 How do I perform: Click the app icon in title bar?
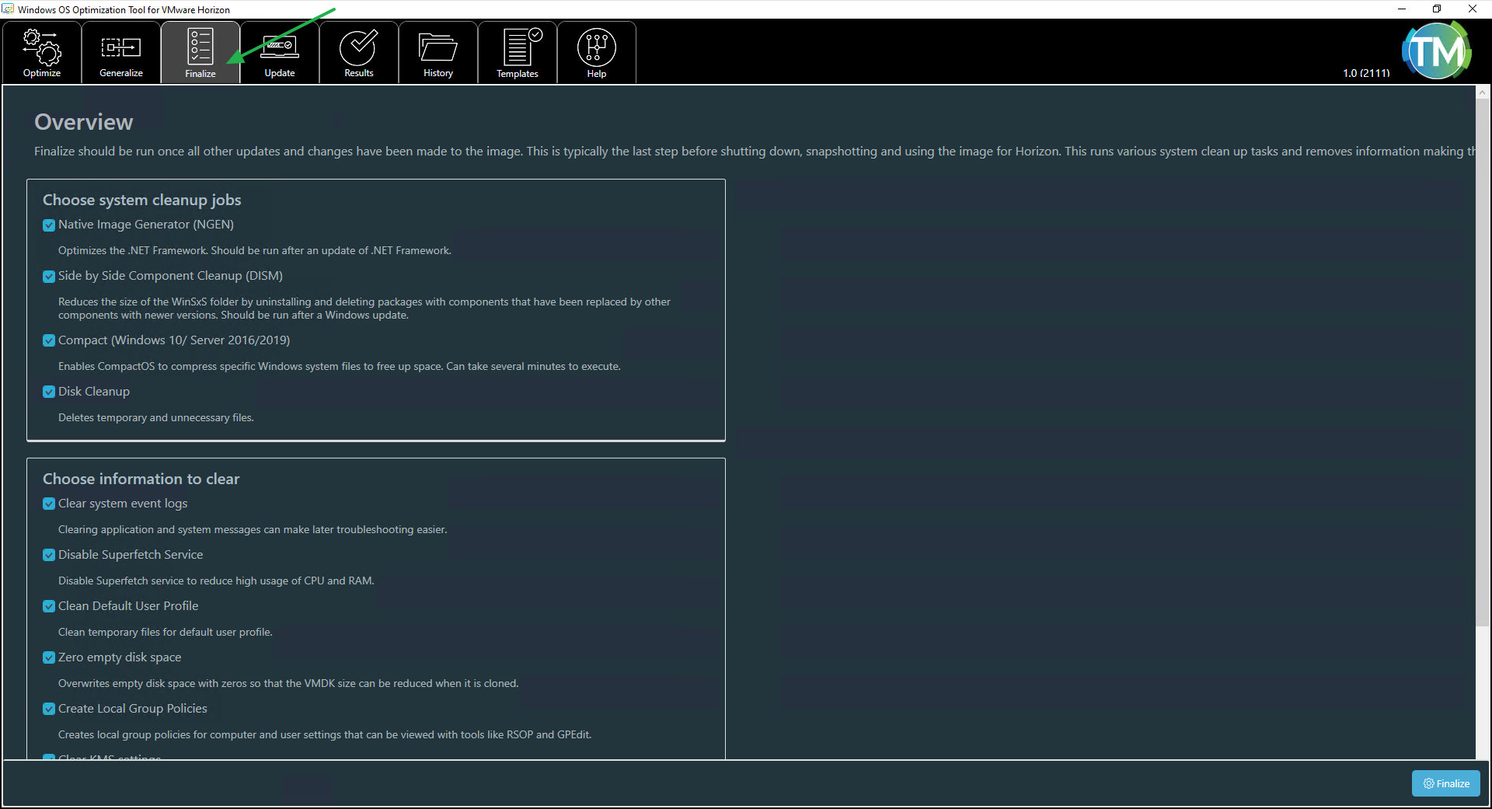pos(8,9)
